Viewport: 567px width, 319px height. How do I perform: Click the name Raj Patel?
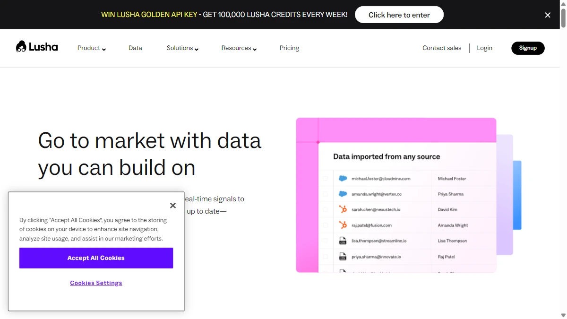pos(447,257)
